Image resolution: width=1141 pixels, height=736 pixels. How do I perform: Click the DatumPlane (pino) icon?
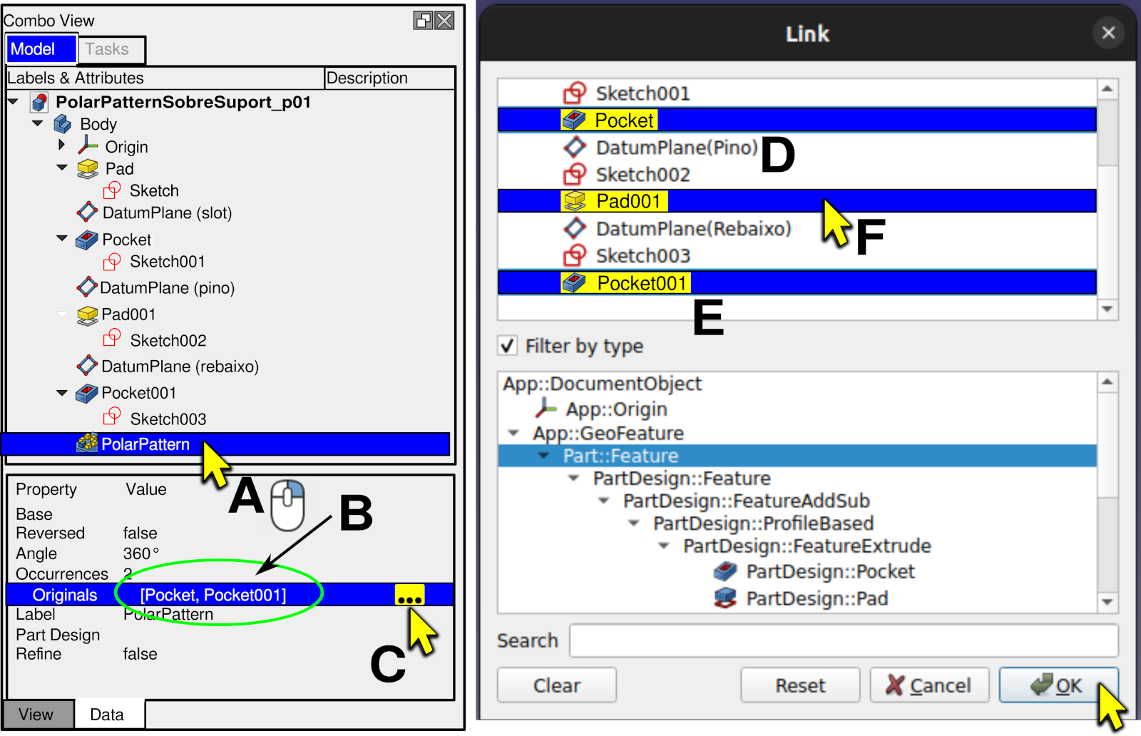(x=87, y=287)
